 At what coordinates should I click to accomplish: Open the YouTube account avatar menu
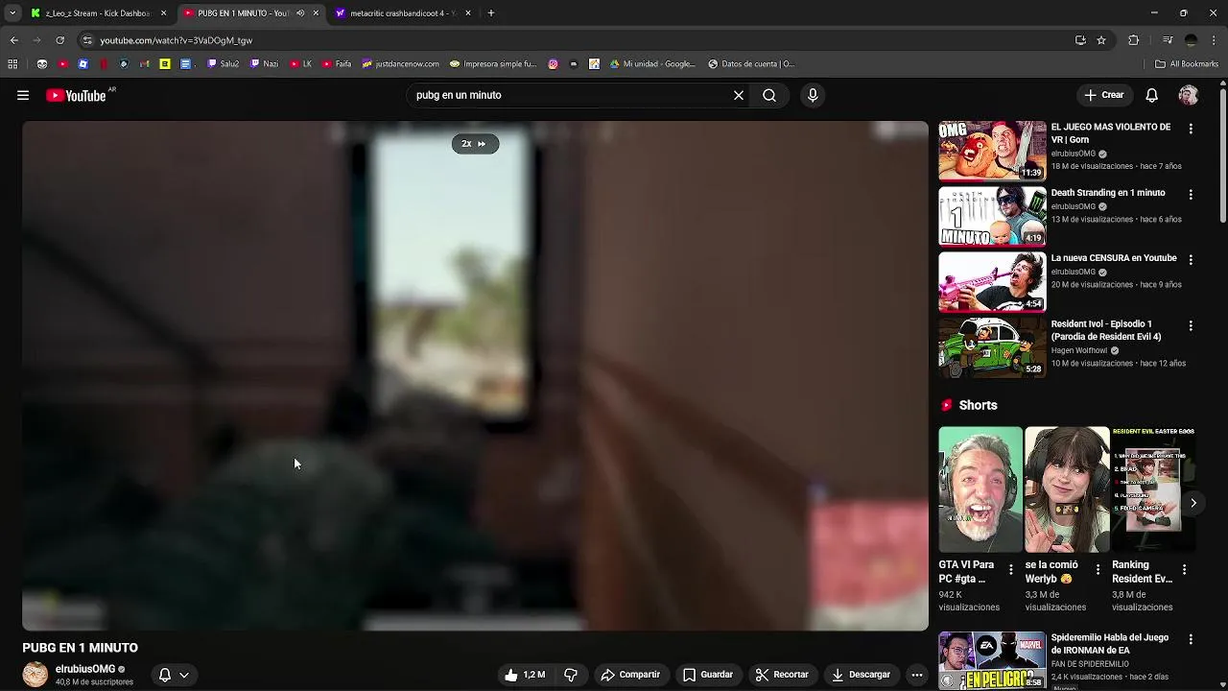[x=1189, y=95]
